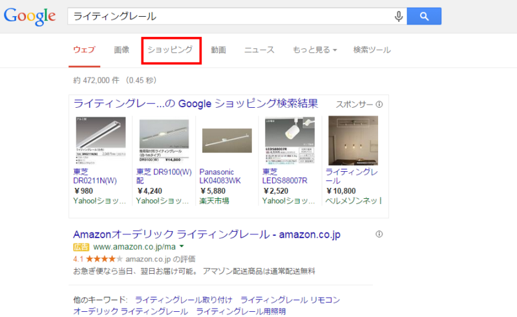Click the info icon beside the Amazon ad

click(379, 234)
